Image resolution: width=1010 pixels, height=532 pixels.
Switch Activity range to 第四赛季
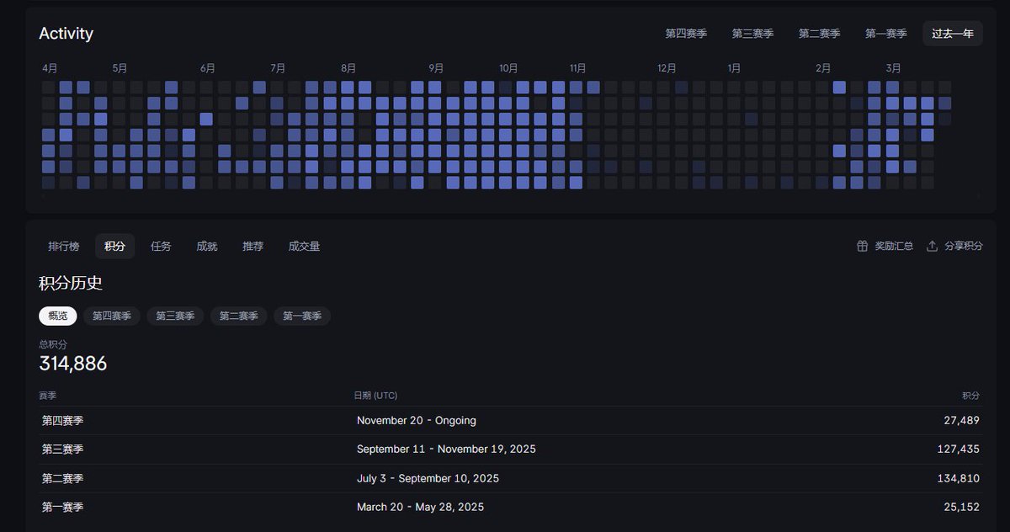[686, 34]
